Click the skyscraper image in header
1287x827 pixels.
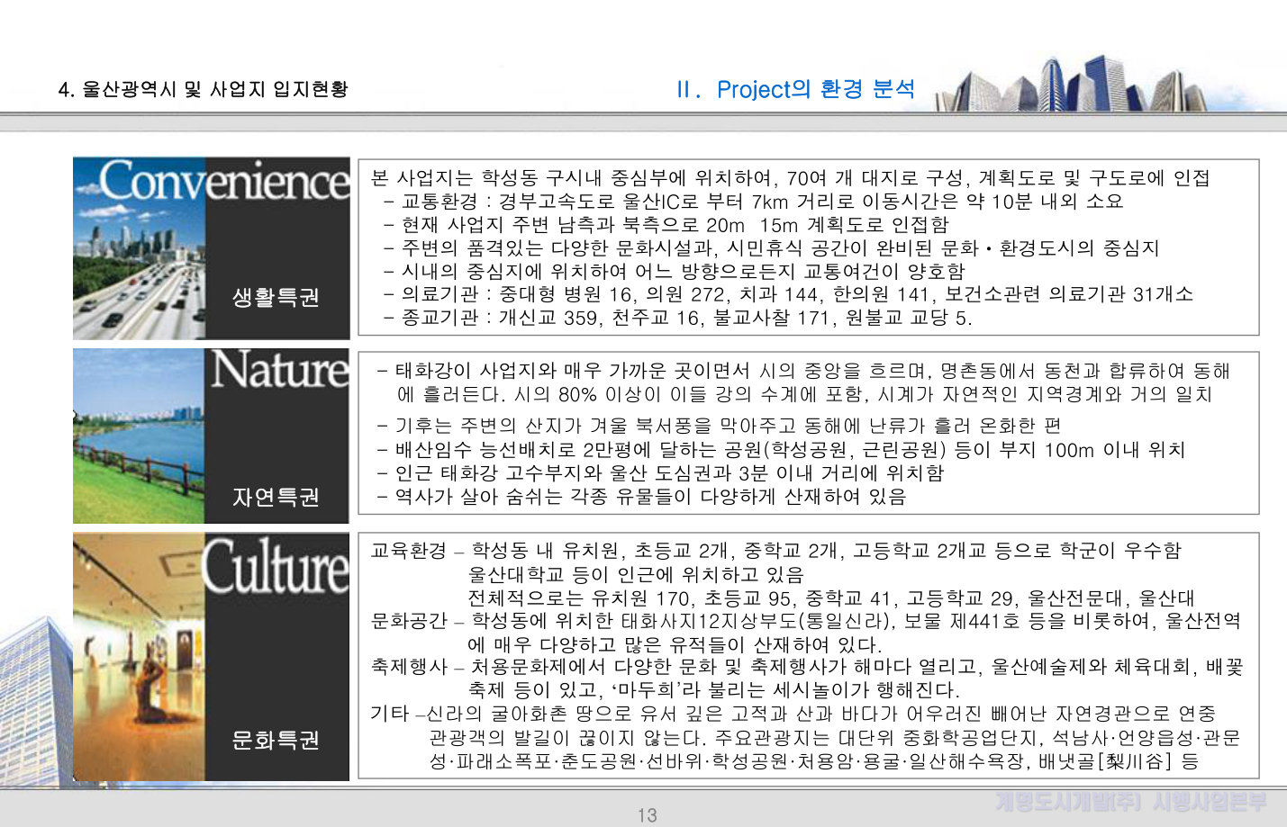click(x=1072, y=84)
